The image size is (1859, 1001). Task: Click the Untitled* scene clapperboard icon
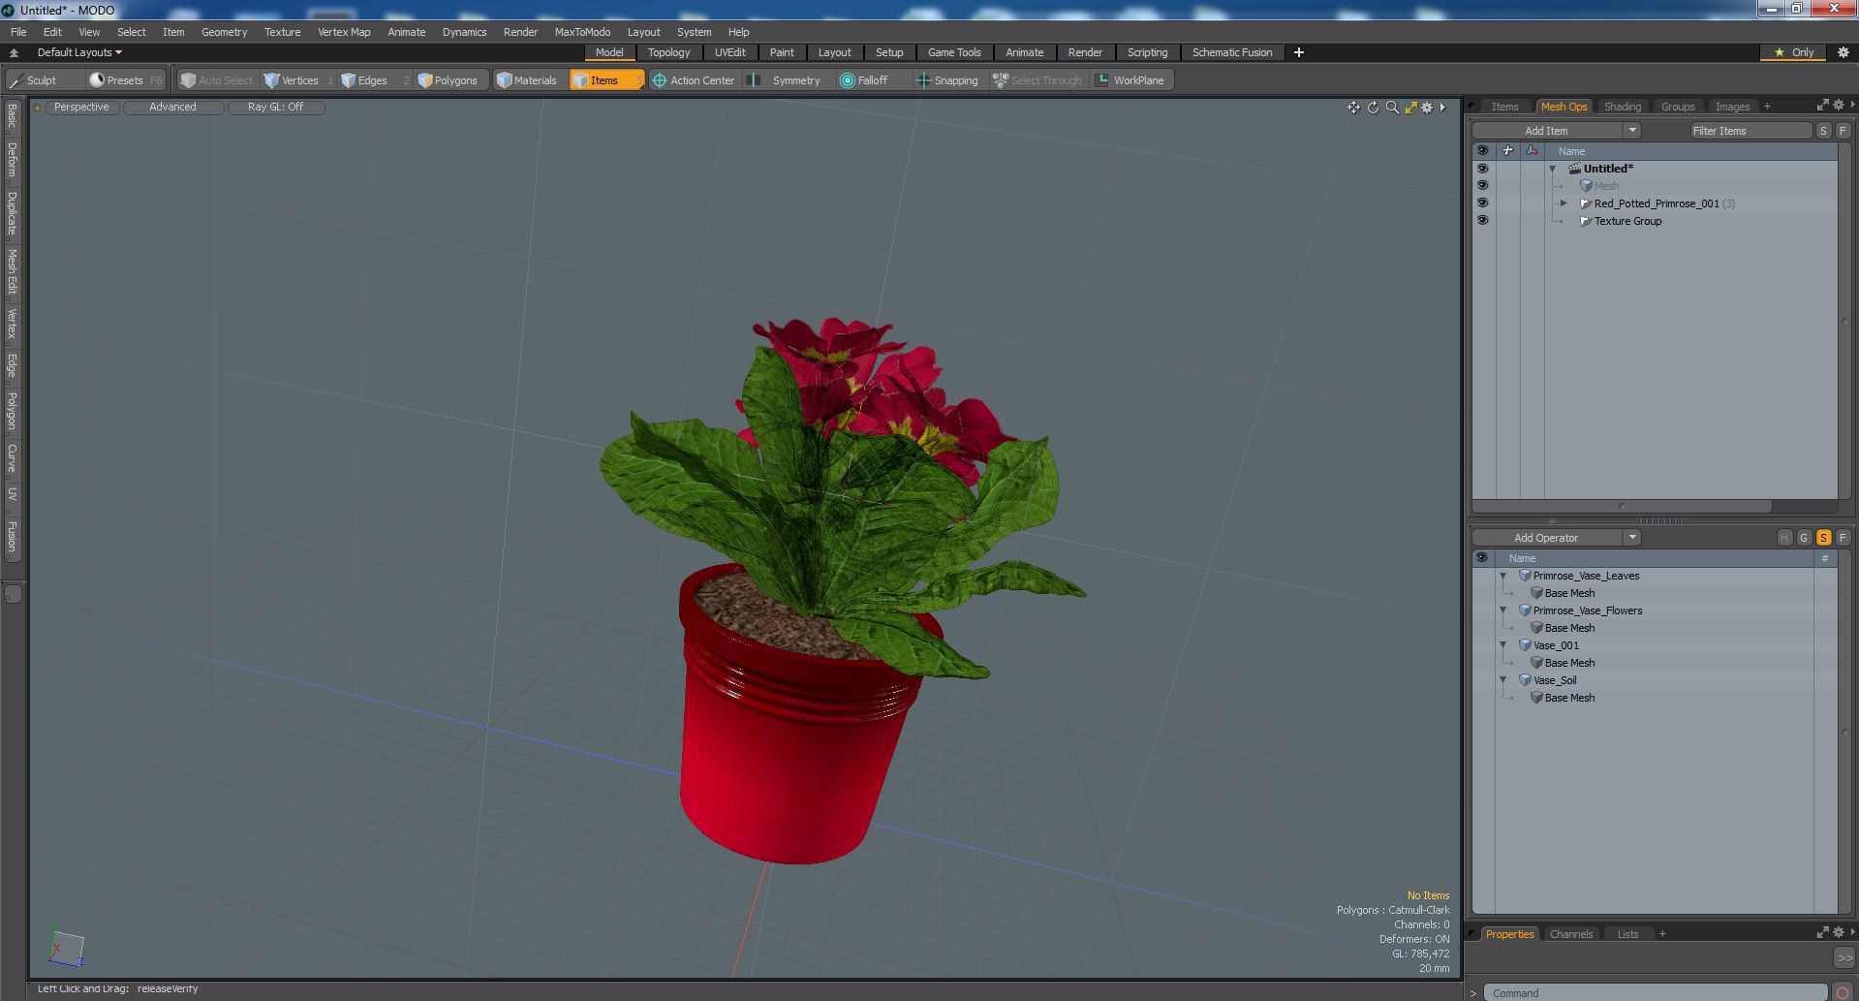click(1574, 169)
